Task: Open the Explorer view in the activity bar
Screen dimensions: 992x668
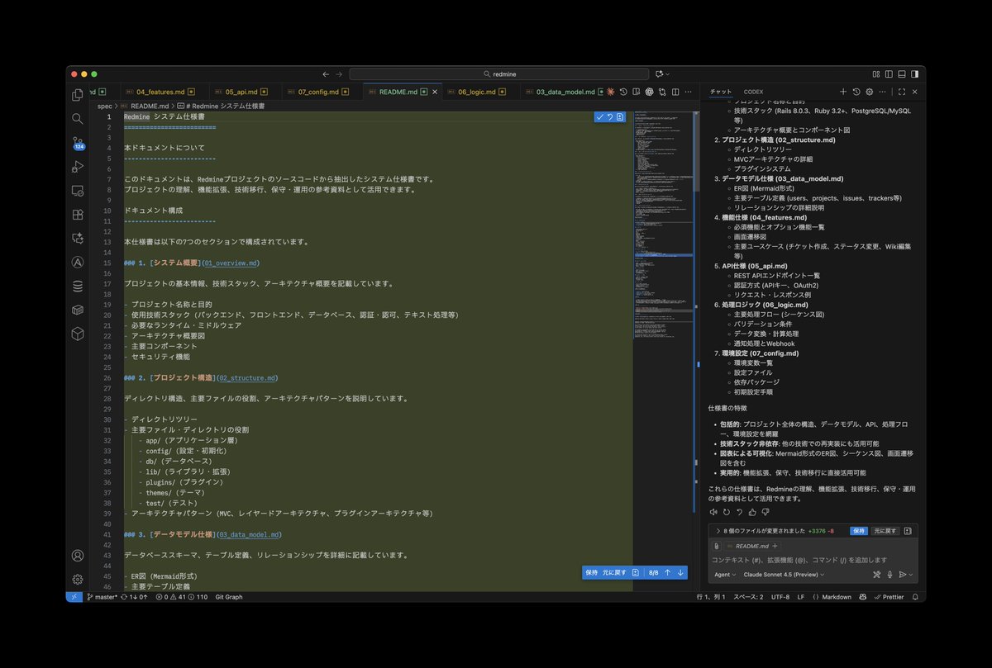Action: (78, 95)
